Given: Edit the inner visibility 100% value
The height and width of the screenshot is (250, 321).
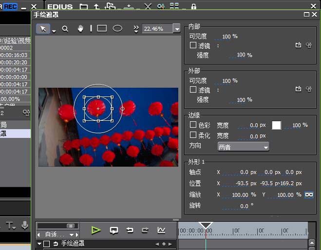Looking at the screenshot, I should 227,37.
